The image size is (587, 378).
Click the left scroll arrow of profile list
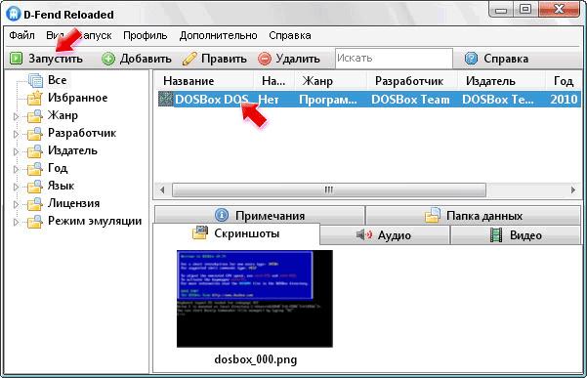coord(162,189)
